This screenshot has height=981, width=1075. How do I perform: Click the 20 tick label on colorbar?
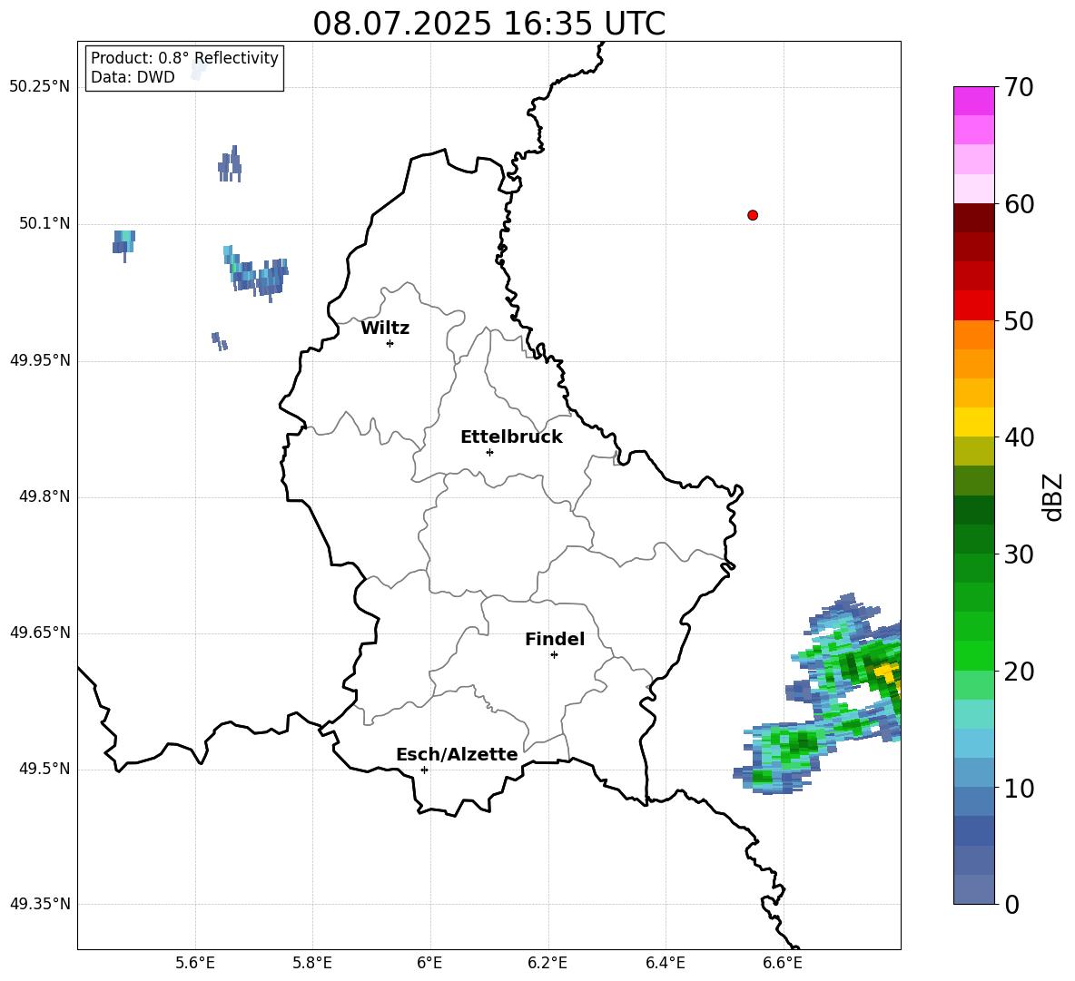click(1019, 671)
